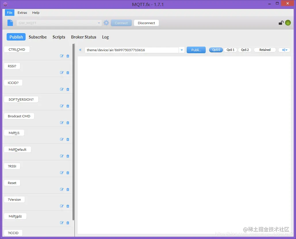The image size is (296, 239).
Task: Delete the RSSI? entry
Action: pyautogui.click(x=68, y=72)
